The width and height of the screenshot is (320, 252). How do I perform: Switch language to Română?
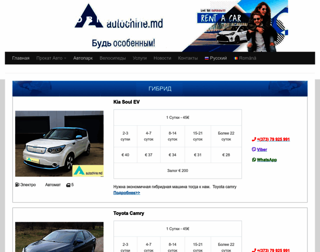tap(245, 58)
